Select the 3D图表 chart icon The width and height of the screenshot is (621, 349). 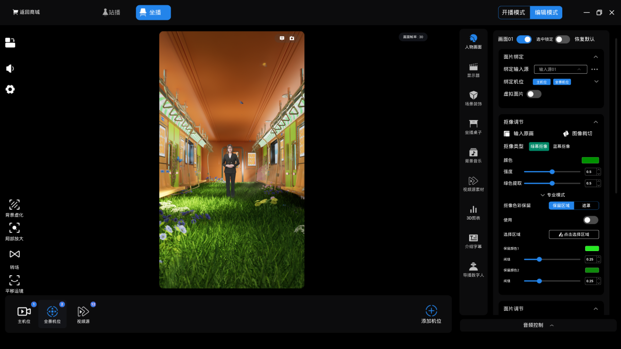[474, 210]
